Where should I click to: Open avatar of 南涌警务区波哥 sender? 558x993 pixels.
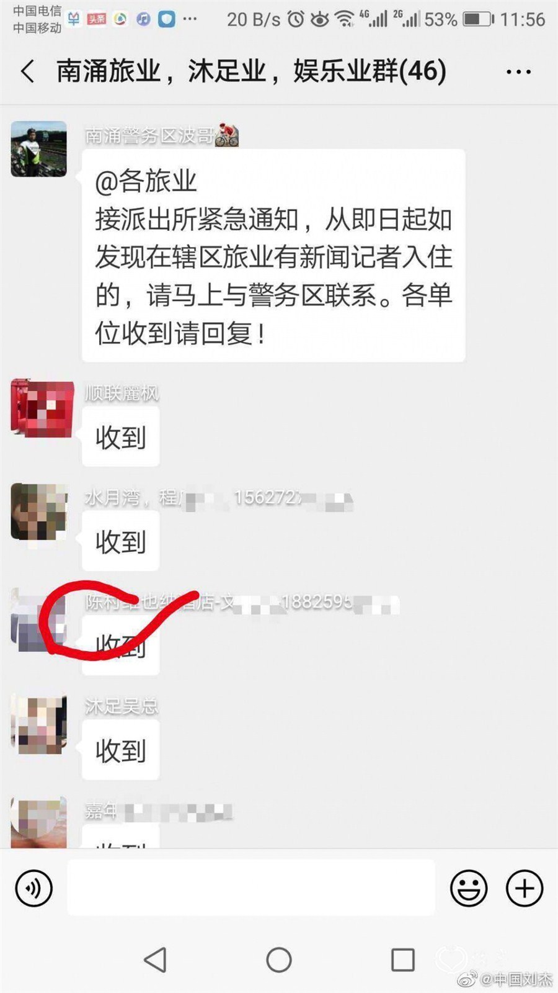pos(39,149)
